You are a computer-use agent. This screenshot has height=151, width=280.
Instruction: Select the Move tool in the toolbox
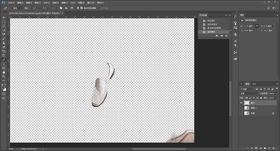pos(3,18)
